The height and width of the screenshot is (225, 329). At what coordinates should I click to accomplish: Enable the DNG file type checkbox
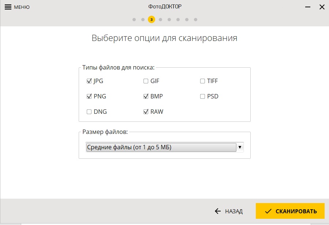point(89,112)
